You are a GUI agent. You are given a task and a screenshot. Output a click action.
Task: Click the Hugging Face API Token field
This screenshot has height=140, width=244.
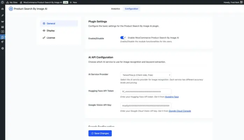(x=146, y=91)
